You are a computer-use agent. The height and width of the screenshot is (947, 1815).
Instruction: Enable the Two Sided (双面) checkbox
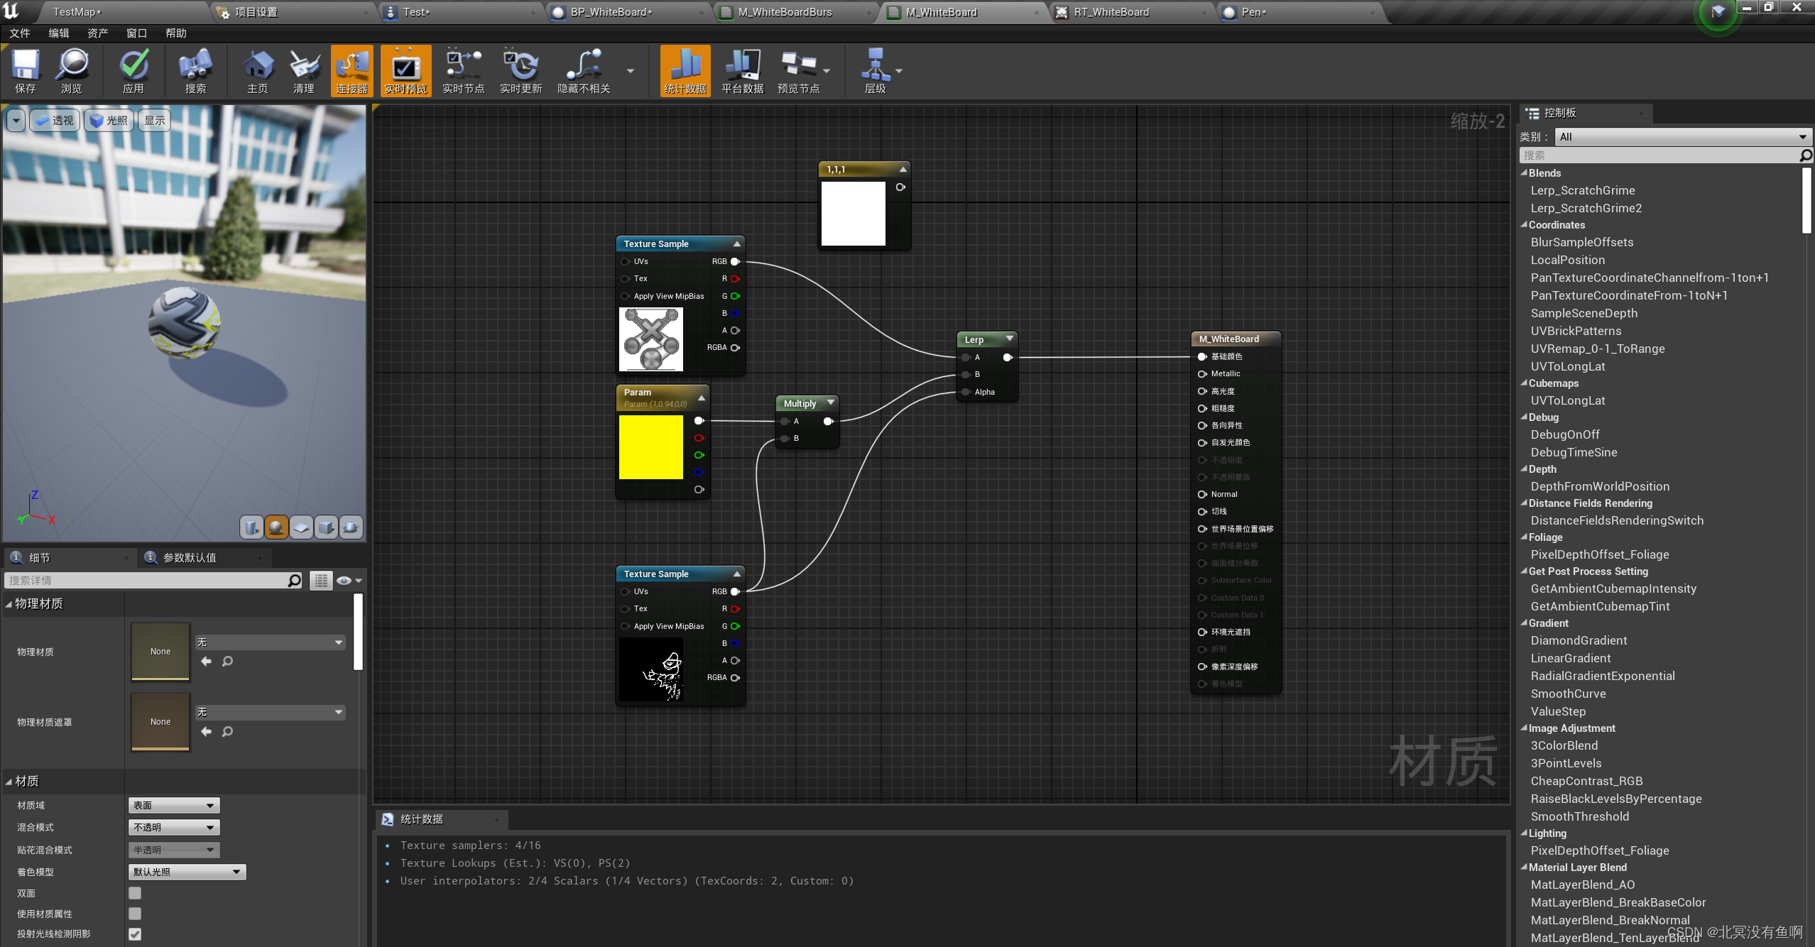tap(135, 893)
